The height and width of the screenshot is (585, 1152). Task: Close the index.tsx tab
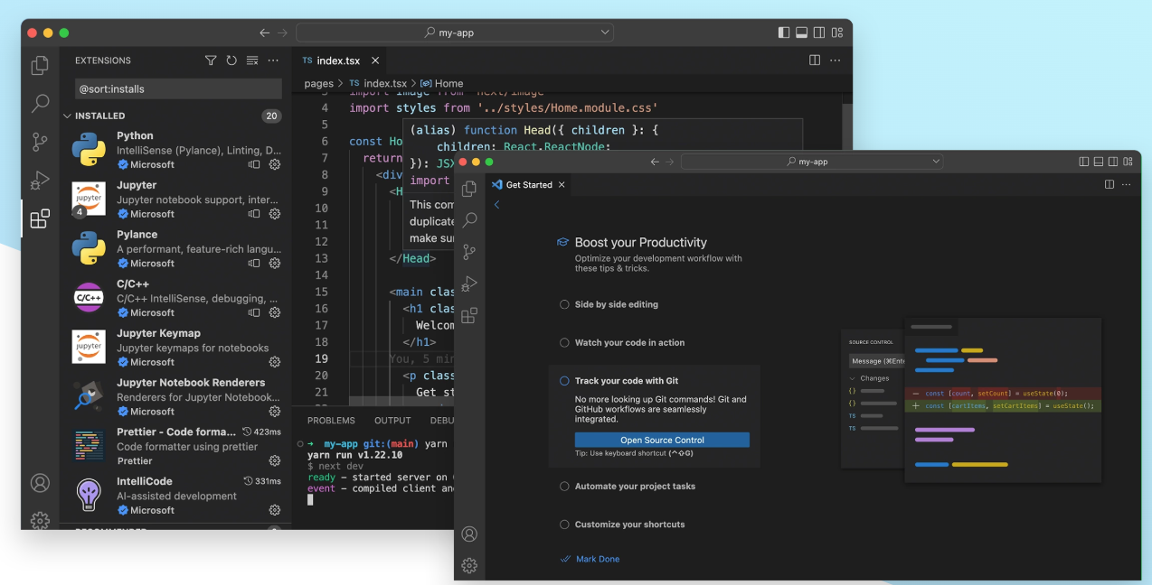tap(375, 60)
